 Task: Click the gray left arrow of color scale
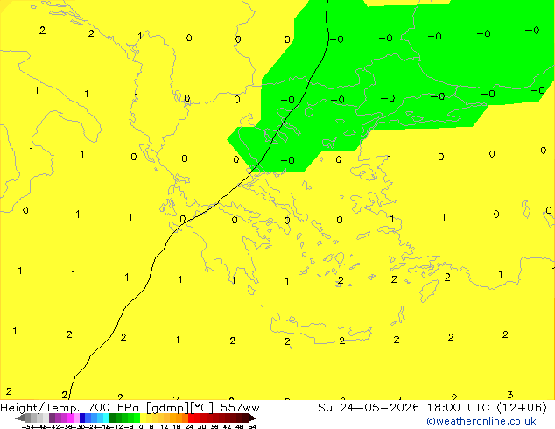click(x=20, y=418)
